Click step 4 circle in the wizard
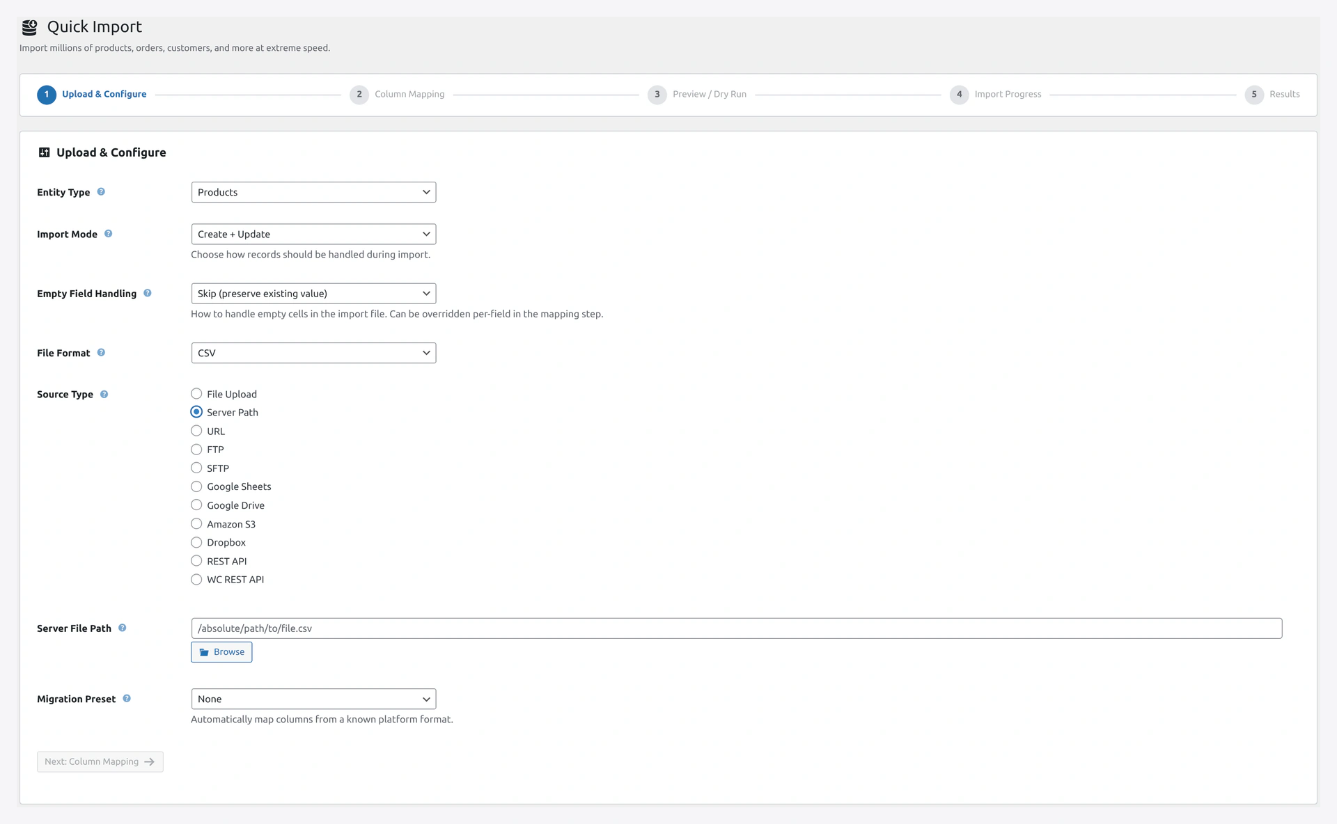The image size is (1337, 824). tap(959, 95)
